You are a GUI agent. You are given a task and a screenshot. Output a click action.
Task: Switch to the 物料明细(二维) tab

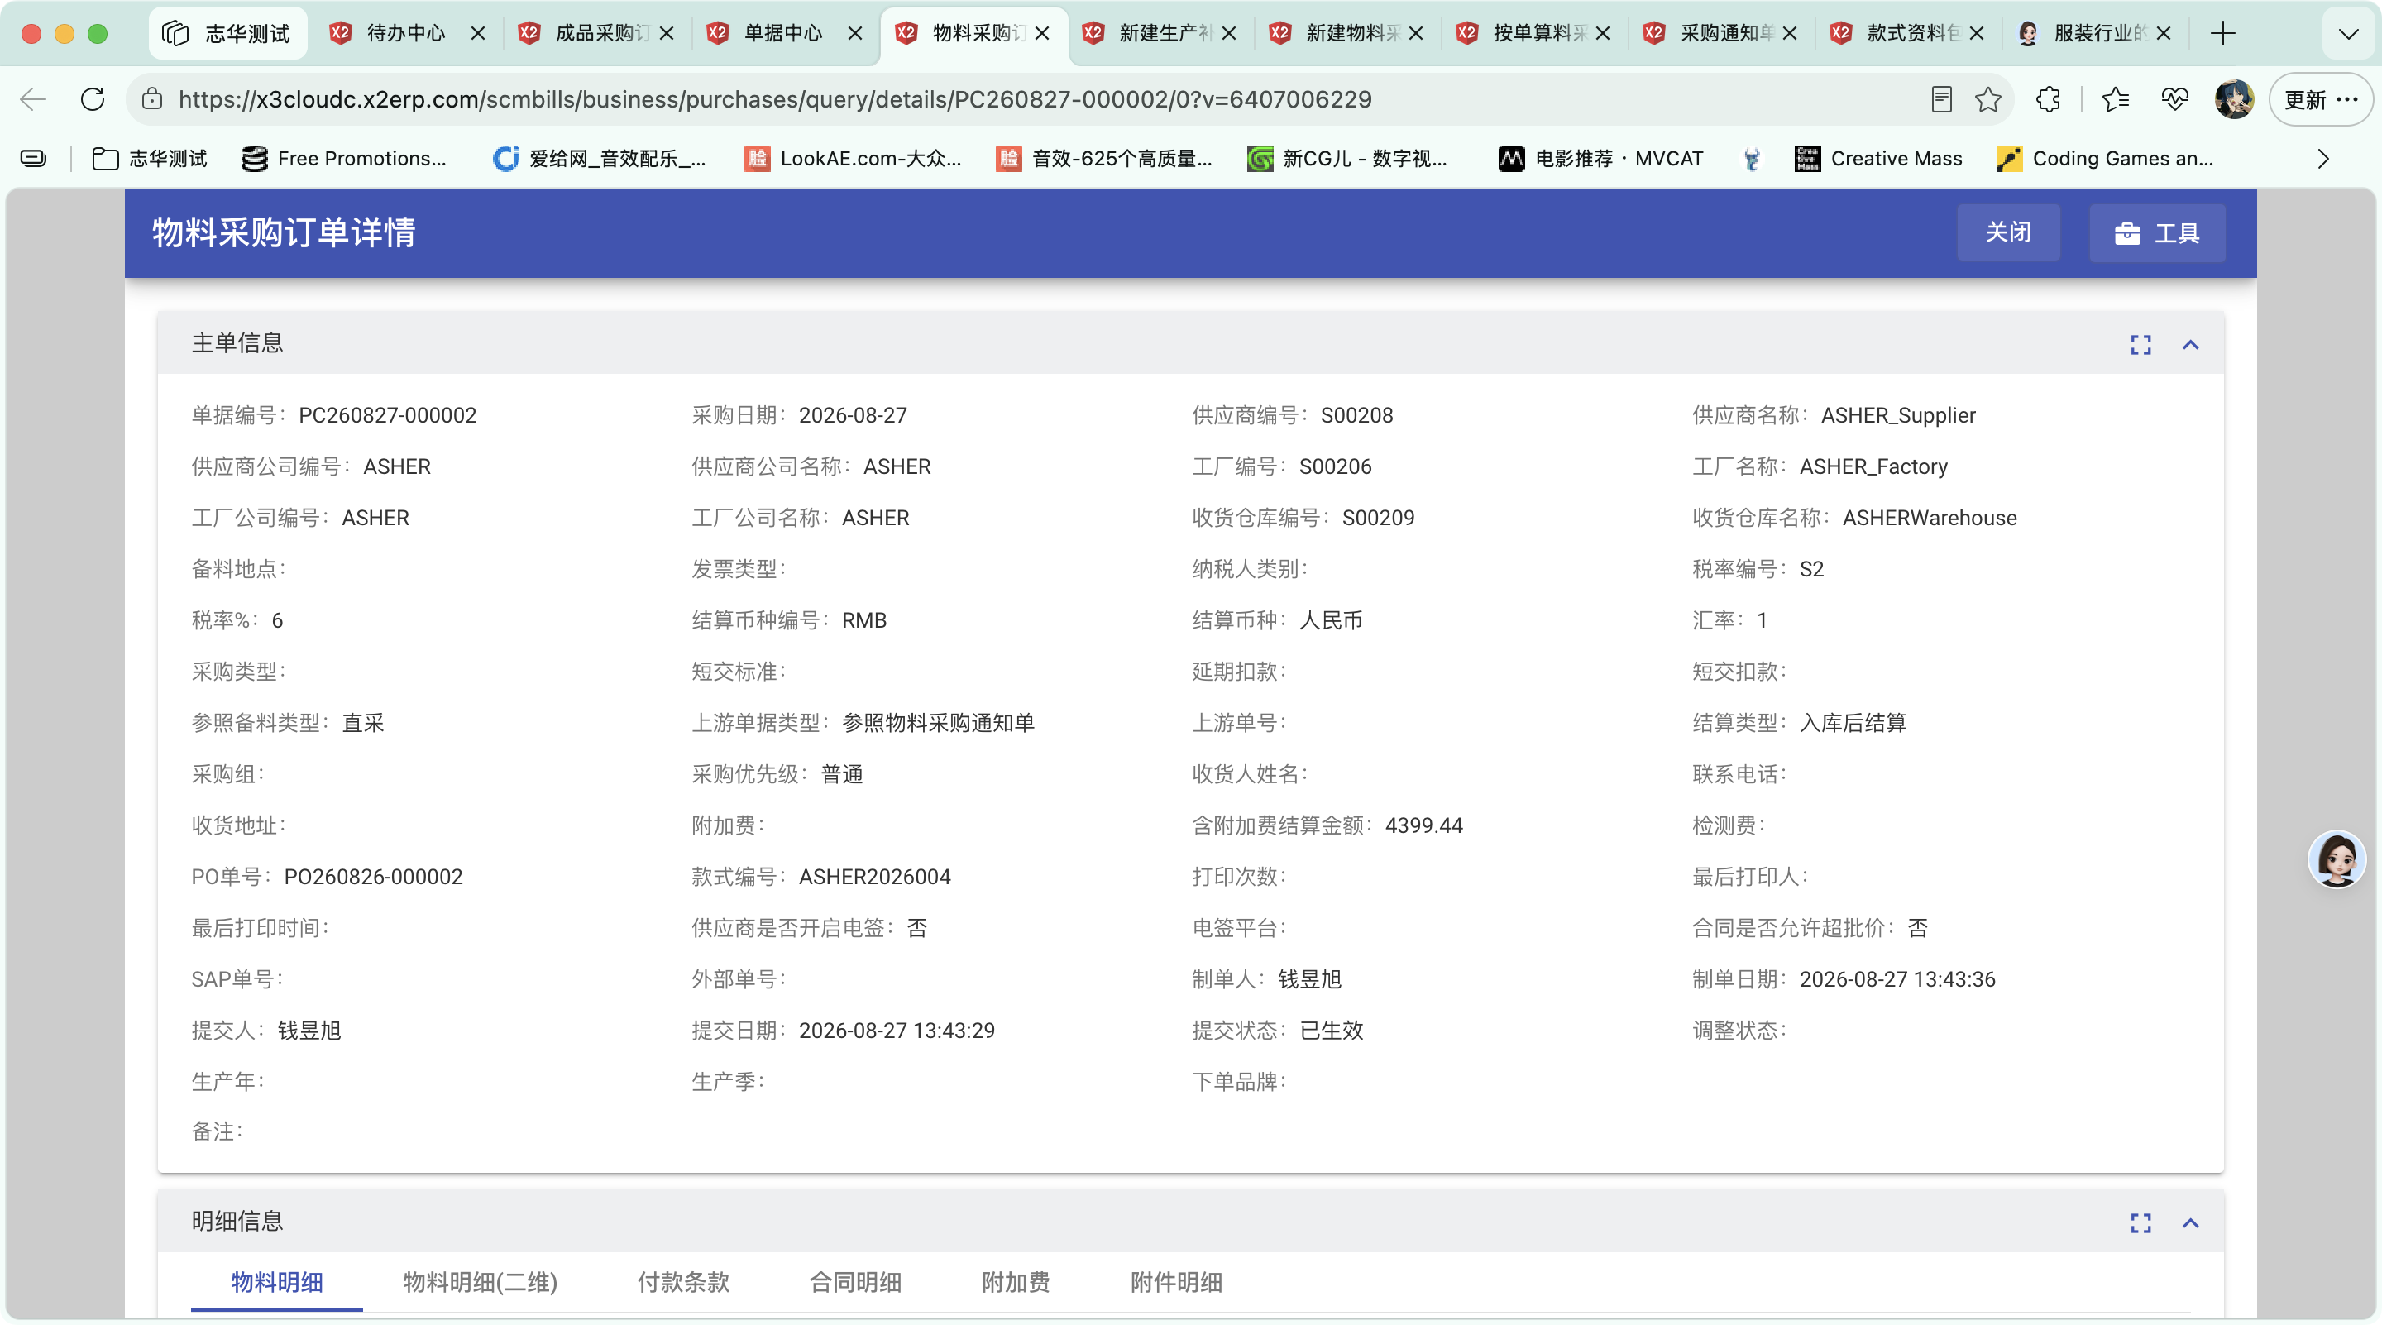(480, 1281)
